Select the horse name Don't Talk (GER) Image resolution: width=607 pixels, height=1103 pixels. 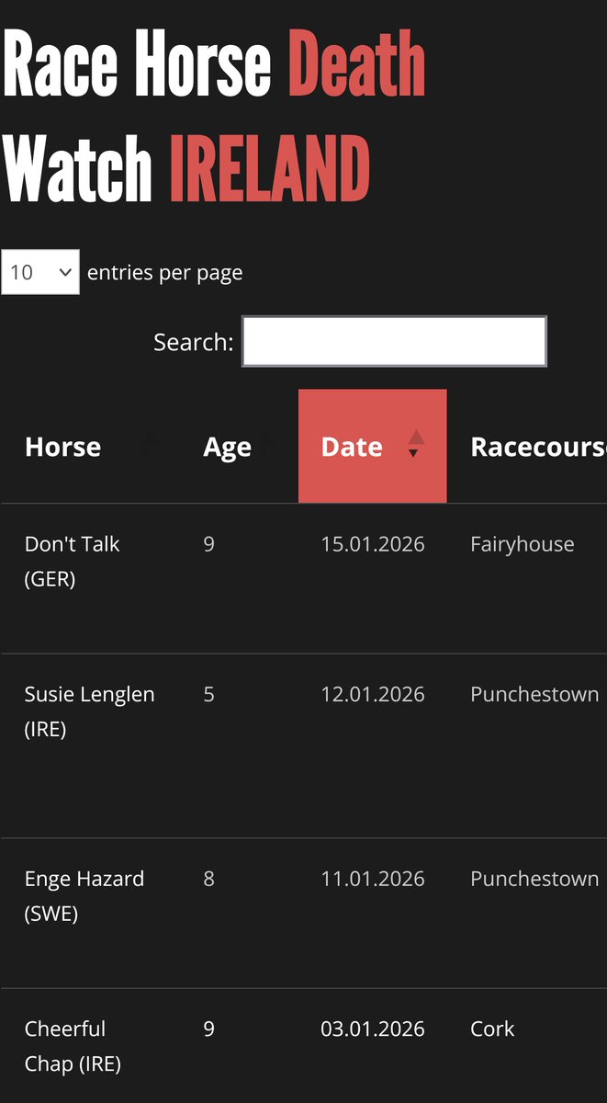[x=72, y=562]
